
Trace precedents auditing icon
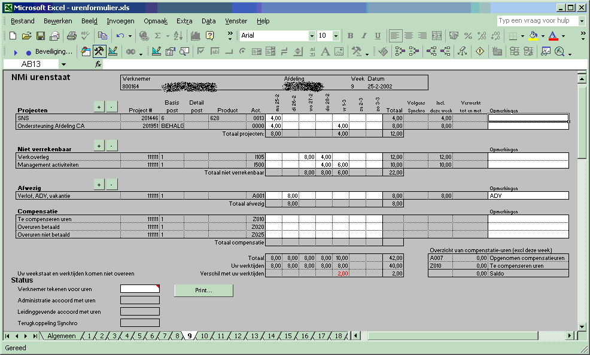pyautogui.click(x=400, y=51)
